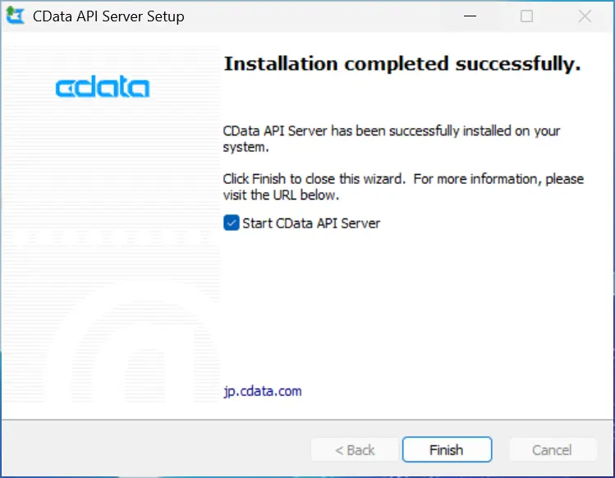
Task: Click the CData logo in left banner
Action: click(x=103, y=87)
